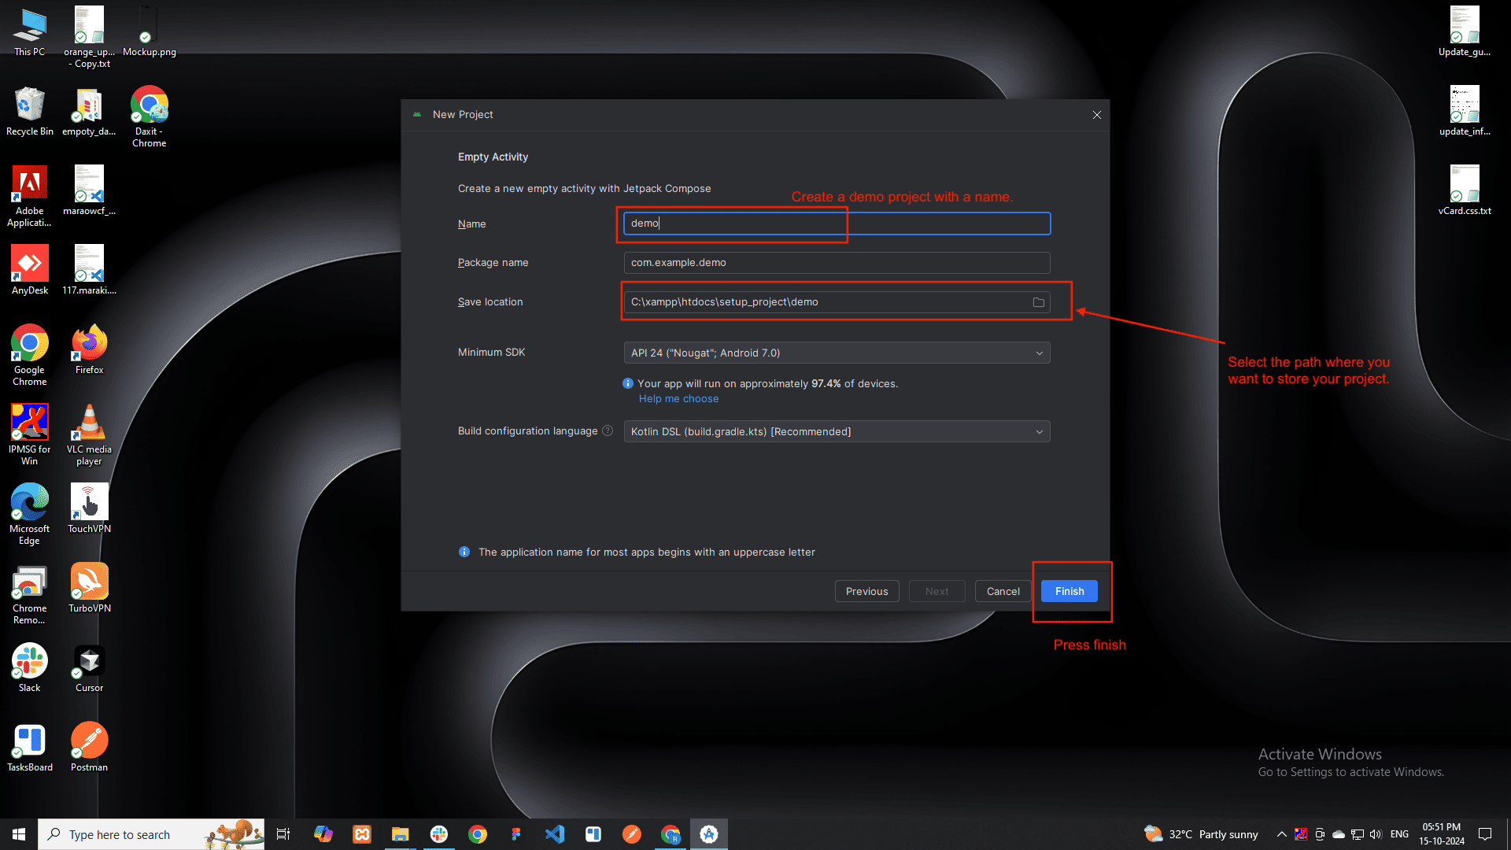The height and width of the screenshot is (850, 1511).
Task: Open Postman from the desktop
Action: pyautogui.click(x=88, y=740)
